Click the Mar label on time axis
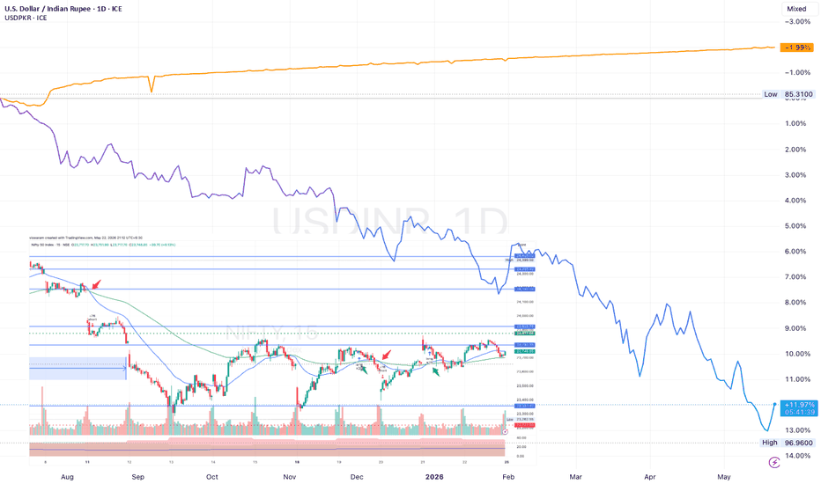This screenshot has width=821, height=484. [575, 477]
